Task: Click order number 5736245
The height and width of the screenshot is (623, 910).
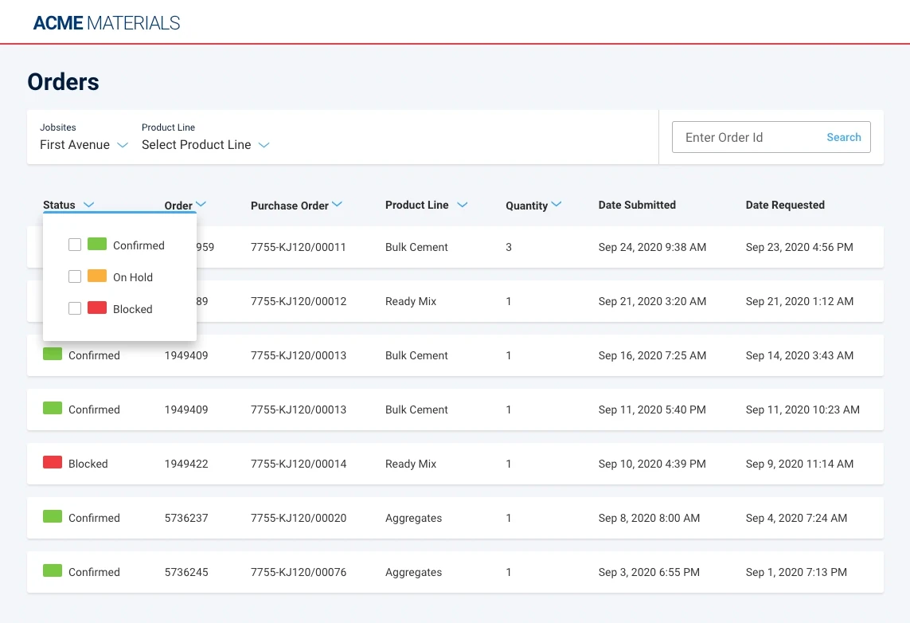Action: pos(186,572)
